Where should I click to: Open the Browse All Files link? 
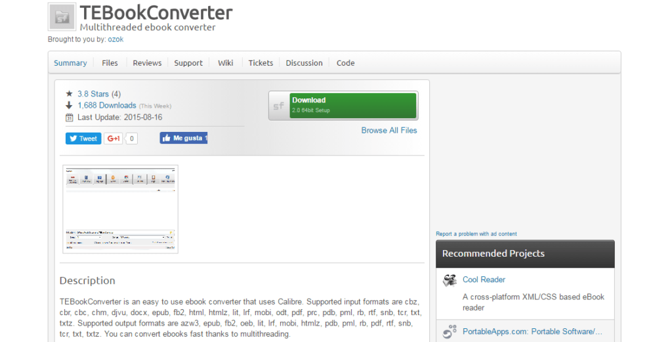388,130
